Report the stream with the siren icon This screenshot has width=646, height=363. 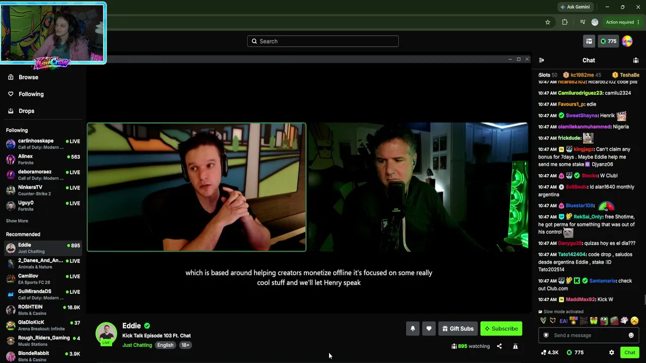515,346
